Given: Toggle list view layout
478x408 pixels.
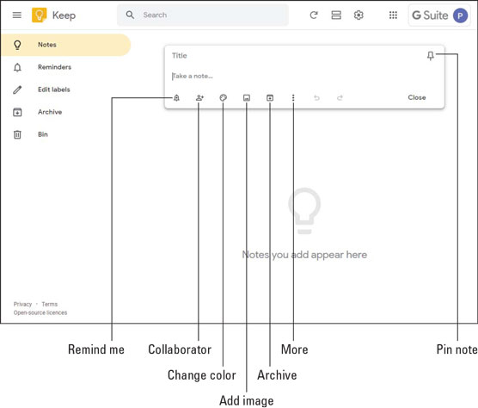Looking at the screenshot, I should tap(336, 15).
